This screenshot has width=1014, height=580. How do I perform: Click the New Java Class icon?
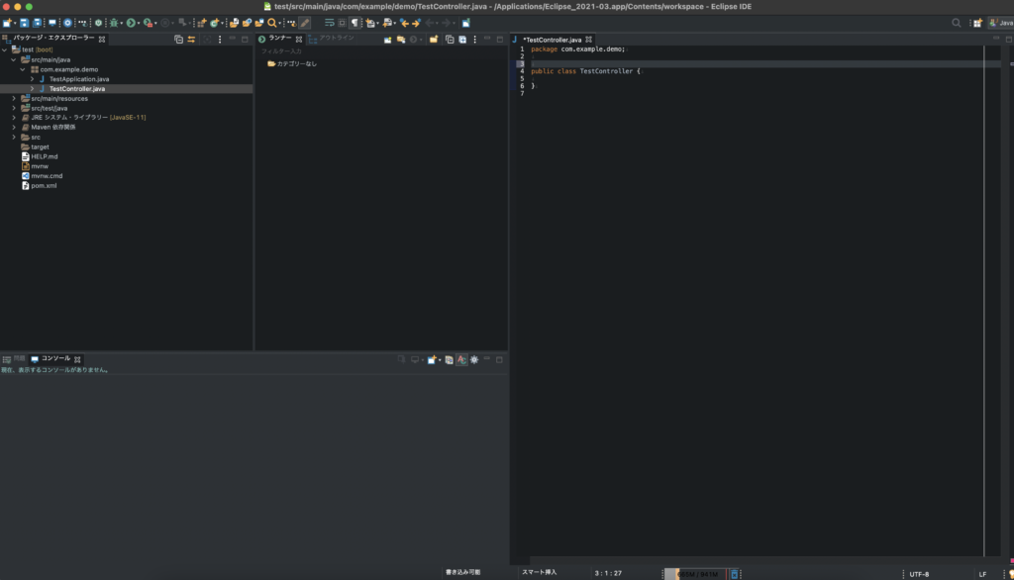215,23
